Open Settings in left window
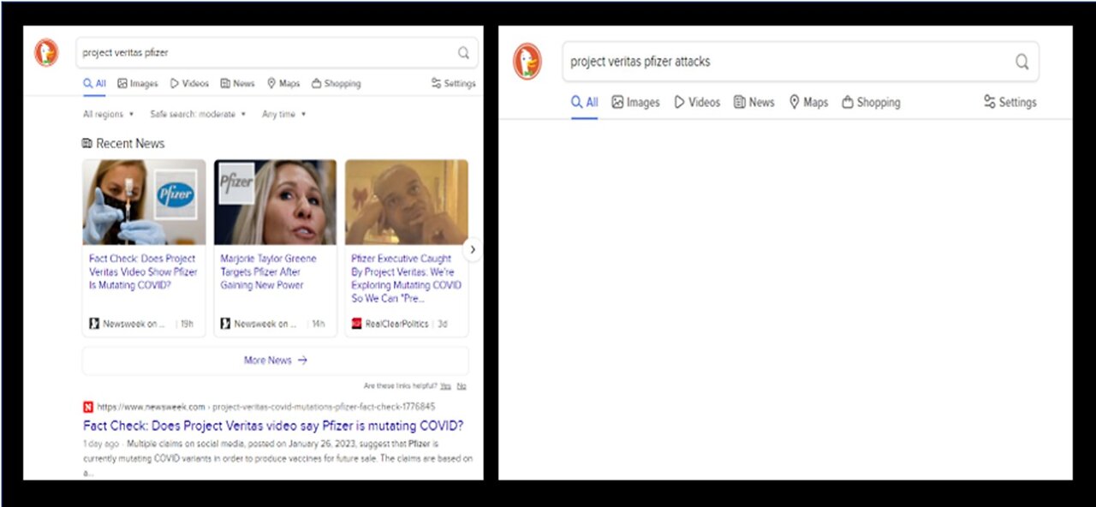 (453, 84)
